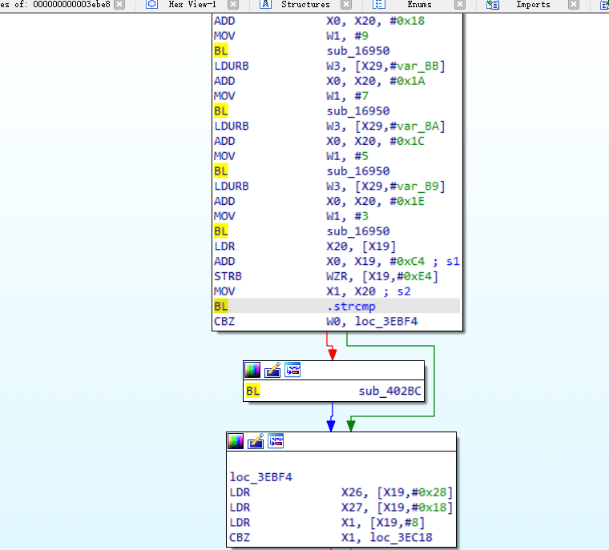Jump to loc_3EC18 in CBZ X1 line

401,537
